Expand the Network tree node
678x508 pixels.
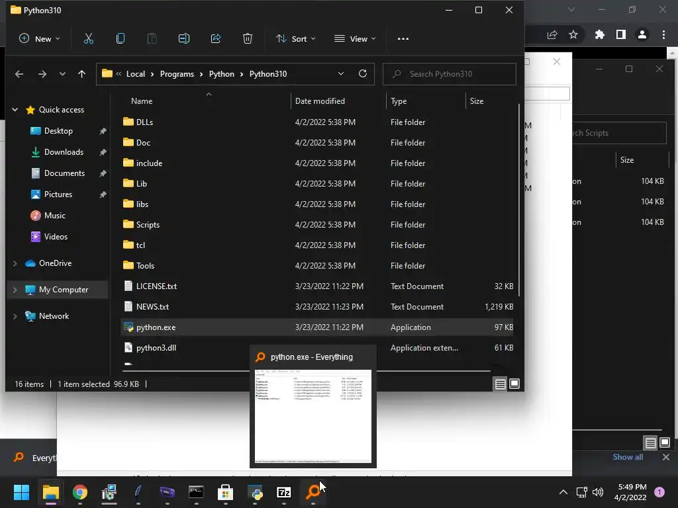click(15, 316)
